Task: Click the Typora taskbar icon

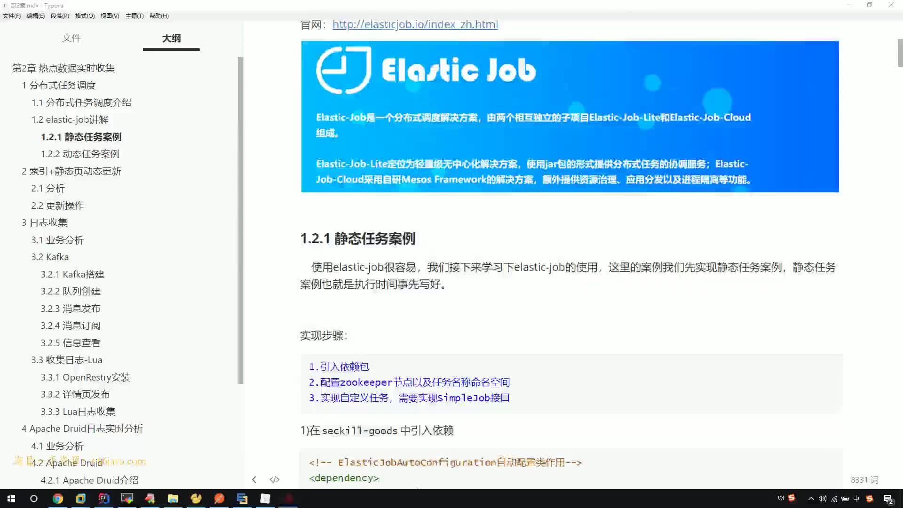Action: point(265,499)
